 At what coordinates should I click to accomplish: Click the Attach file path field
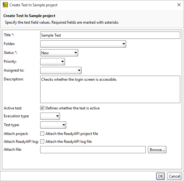[93, 150]
